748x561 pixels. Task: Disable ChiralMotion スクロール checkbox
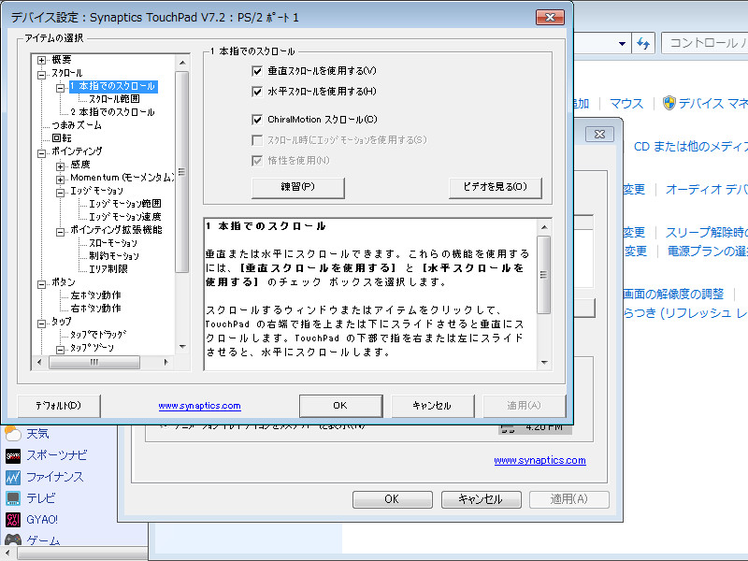pyautogui.click(x=257, y=120)
